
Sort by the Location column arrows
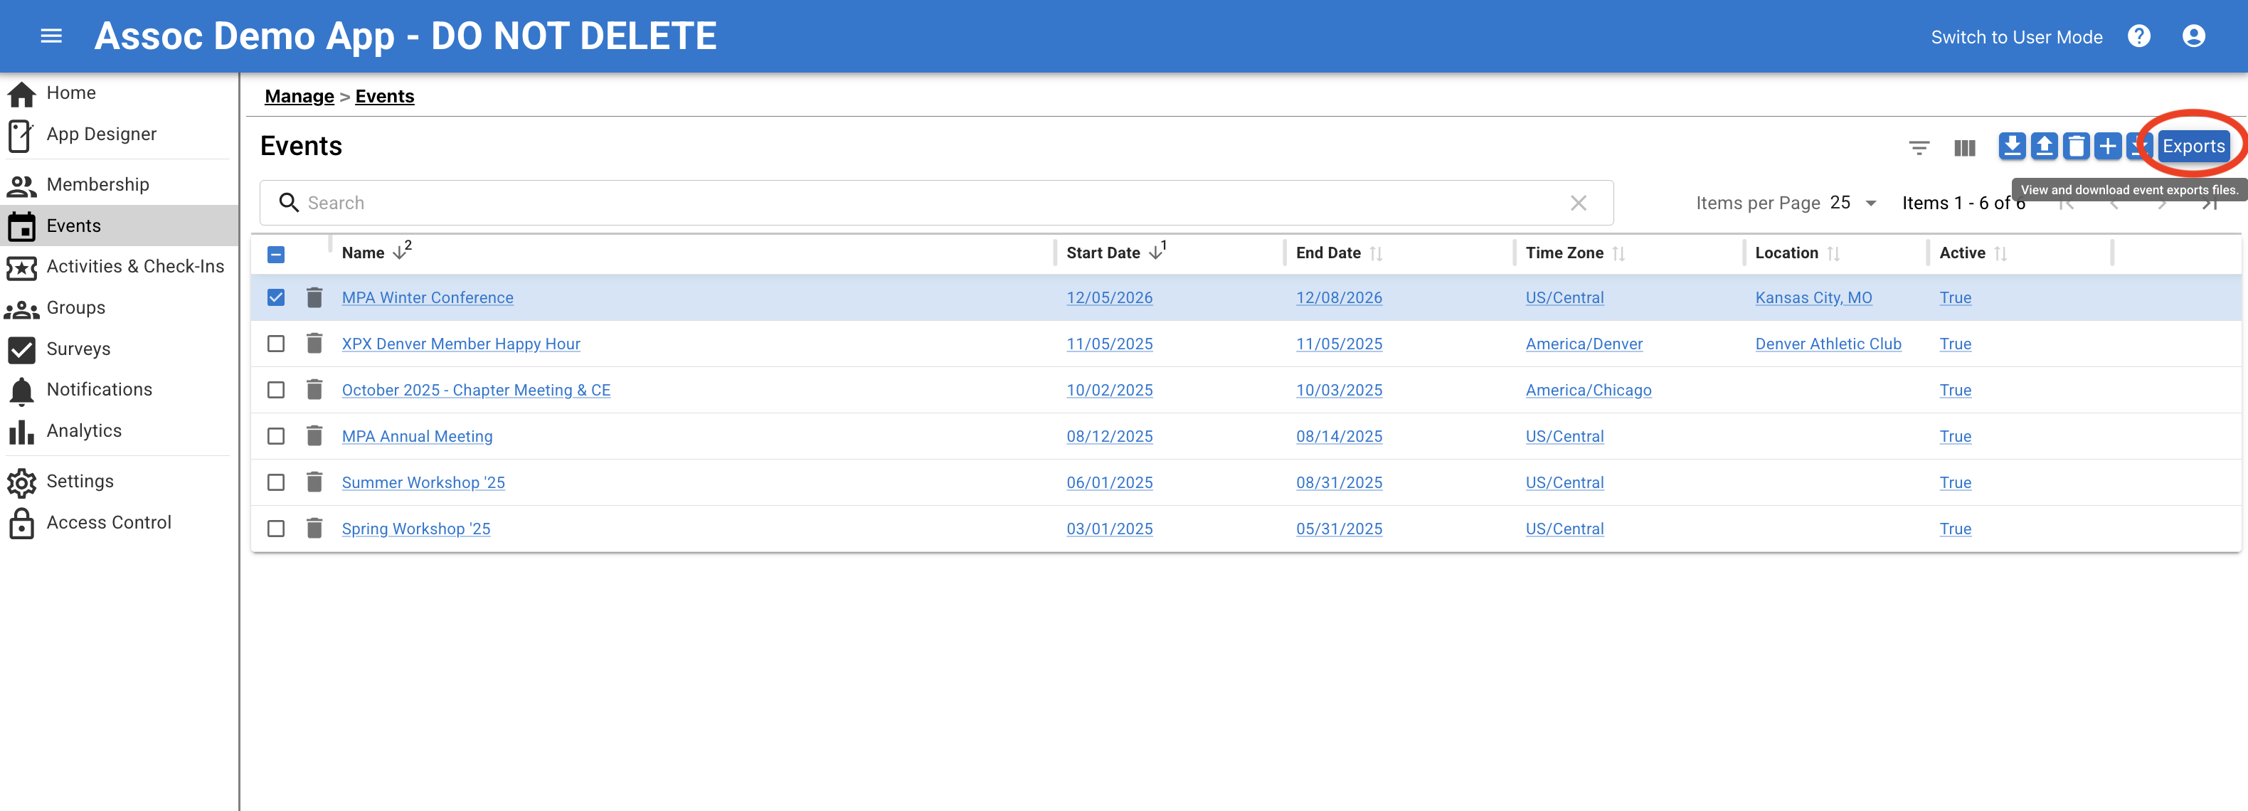pos(1833,253)
